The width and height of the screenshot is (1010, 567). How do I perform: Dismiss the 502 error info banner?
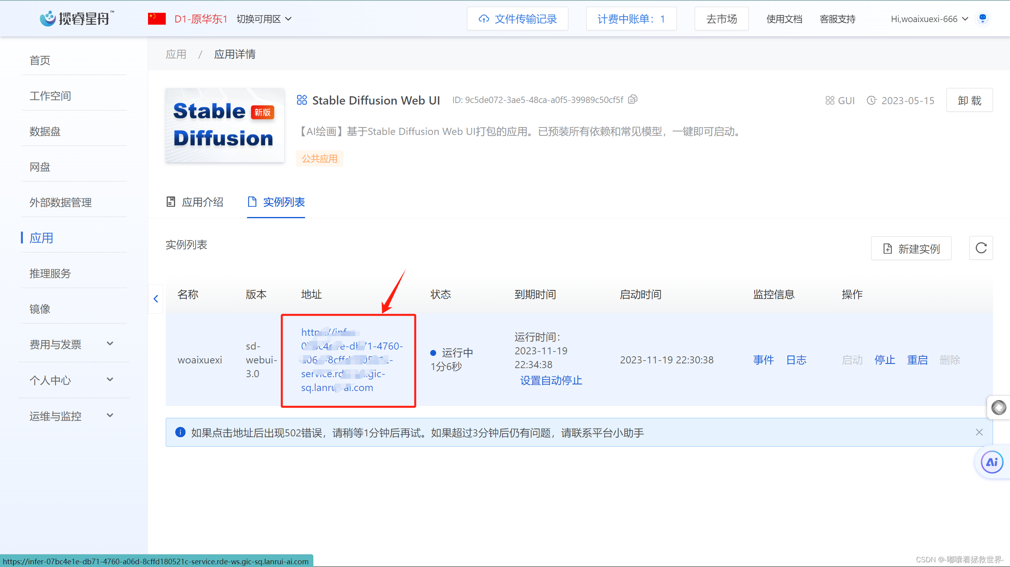point(979,432)
